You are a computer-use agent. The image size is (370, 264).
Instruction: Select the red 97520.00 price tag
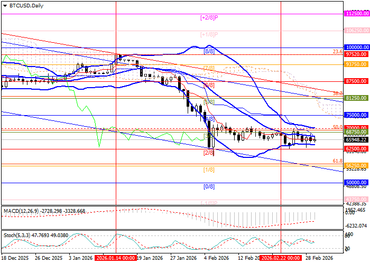click(x=355, y=54)
